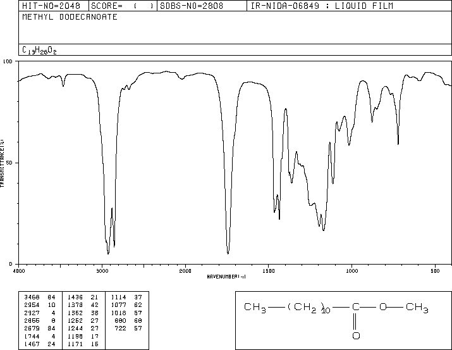This screenshot has height=350, width=452.
Task: Click the 1198 peak table entry
Action: click(x=75, y=336)
